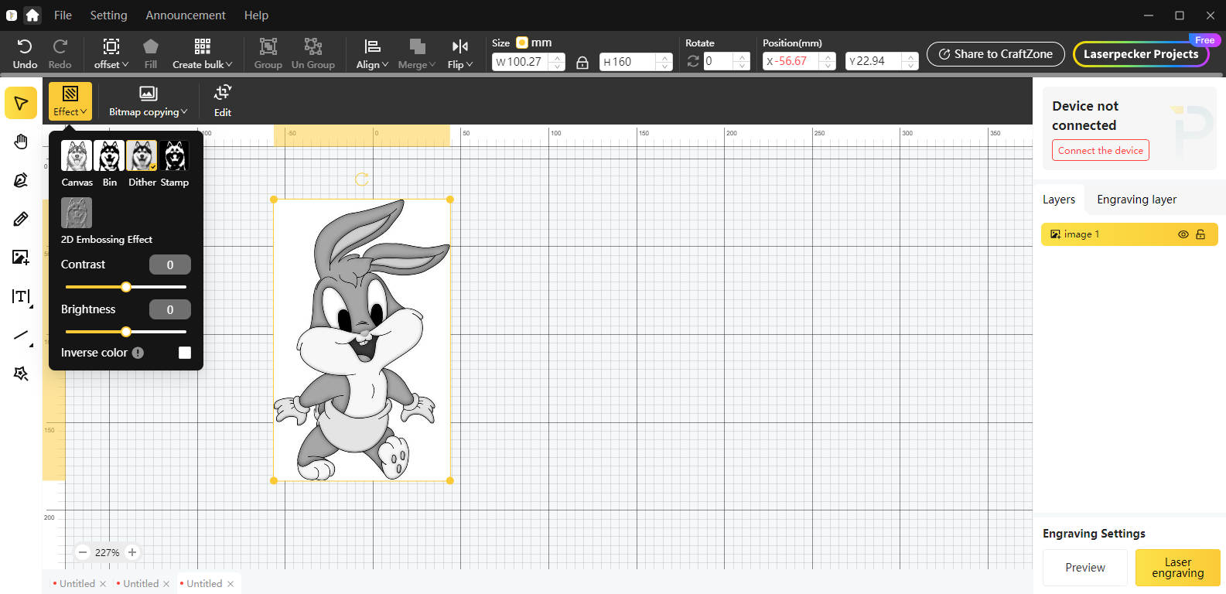This screenshot has height=594, width=1226.
Task: Open the Help menu
Action: click(256, 15)
